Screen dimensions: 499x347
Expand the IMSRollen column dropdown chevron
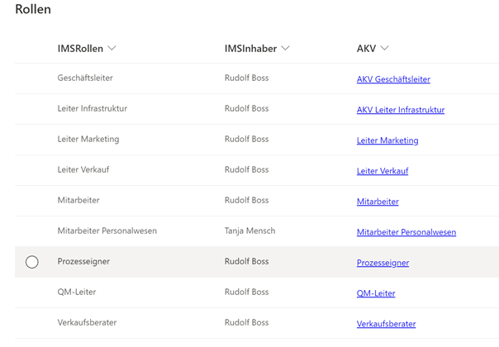coord(112,48)
